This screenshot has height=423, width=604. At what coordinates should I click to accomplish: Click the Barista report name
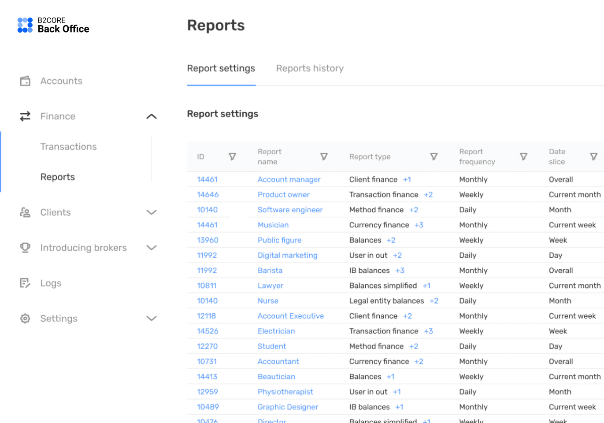tap(270, 271)
